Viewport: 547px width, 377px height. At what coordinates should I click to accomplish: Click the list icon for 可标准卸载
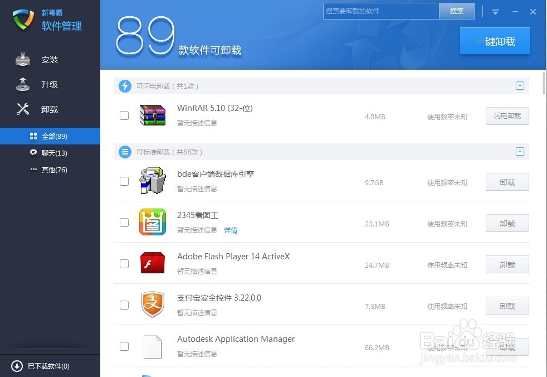click(125, 152)
